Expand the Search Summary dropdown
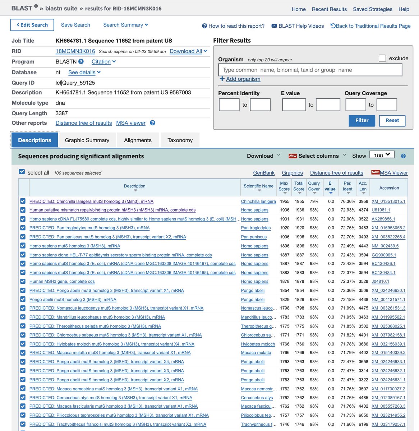The width and height of the screenshot is (419, 431). (x=125, y=25)
